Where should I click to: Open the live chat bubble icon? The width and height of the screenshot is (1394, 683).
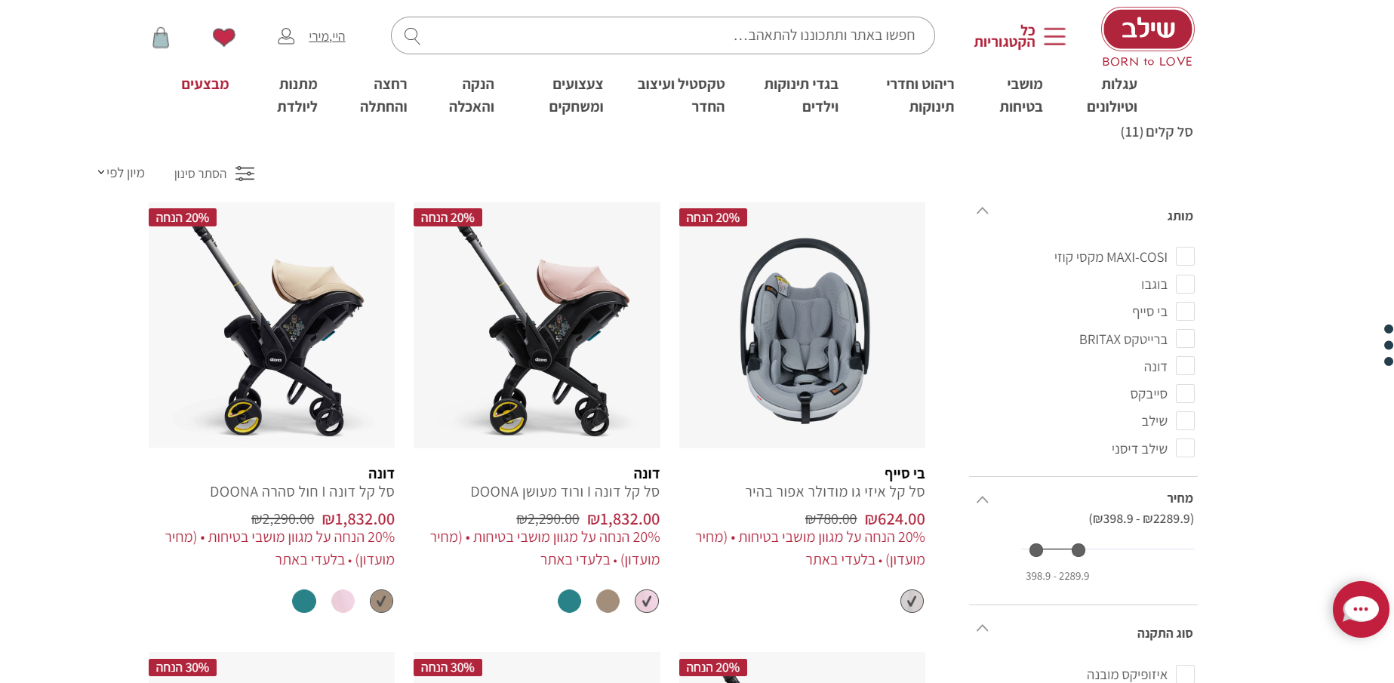pyautogui.click(x=1361, y=609)
